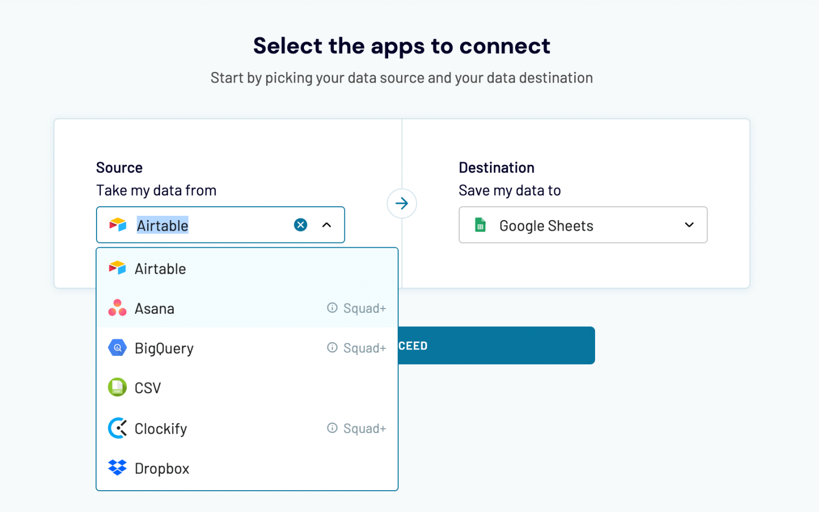Choose Asana from the source list

tap(155, 308)
